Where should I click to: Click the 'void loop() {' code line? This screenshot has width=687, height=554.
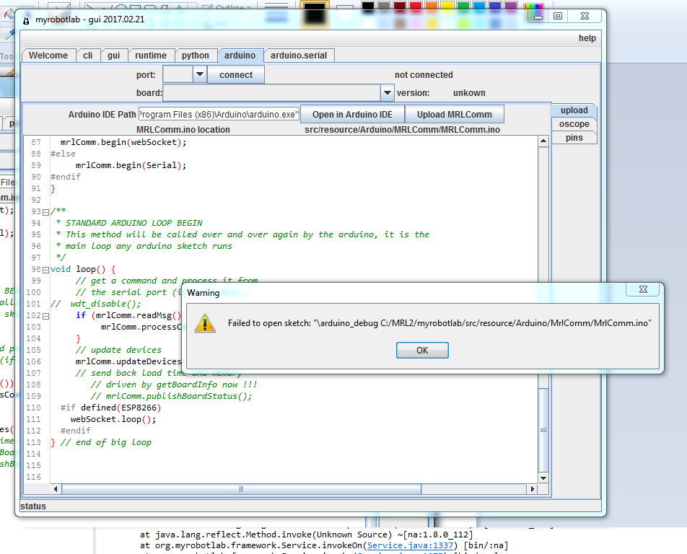coord(83,269)
